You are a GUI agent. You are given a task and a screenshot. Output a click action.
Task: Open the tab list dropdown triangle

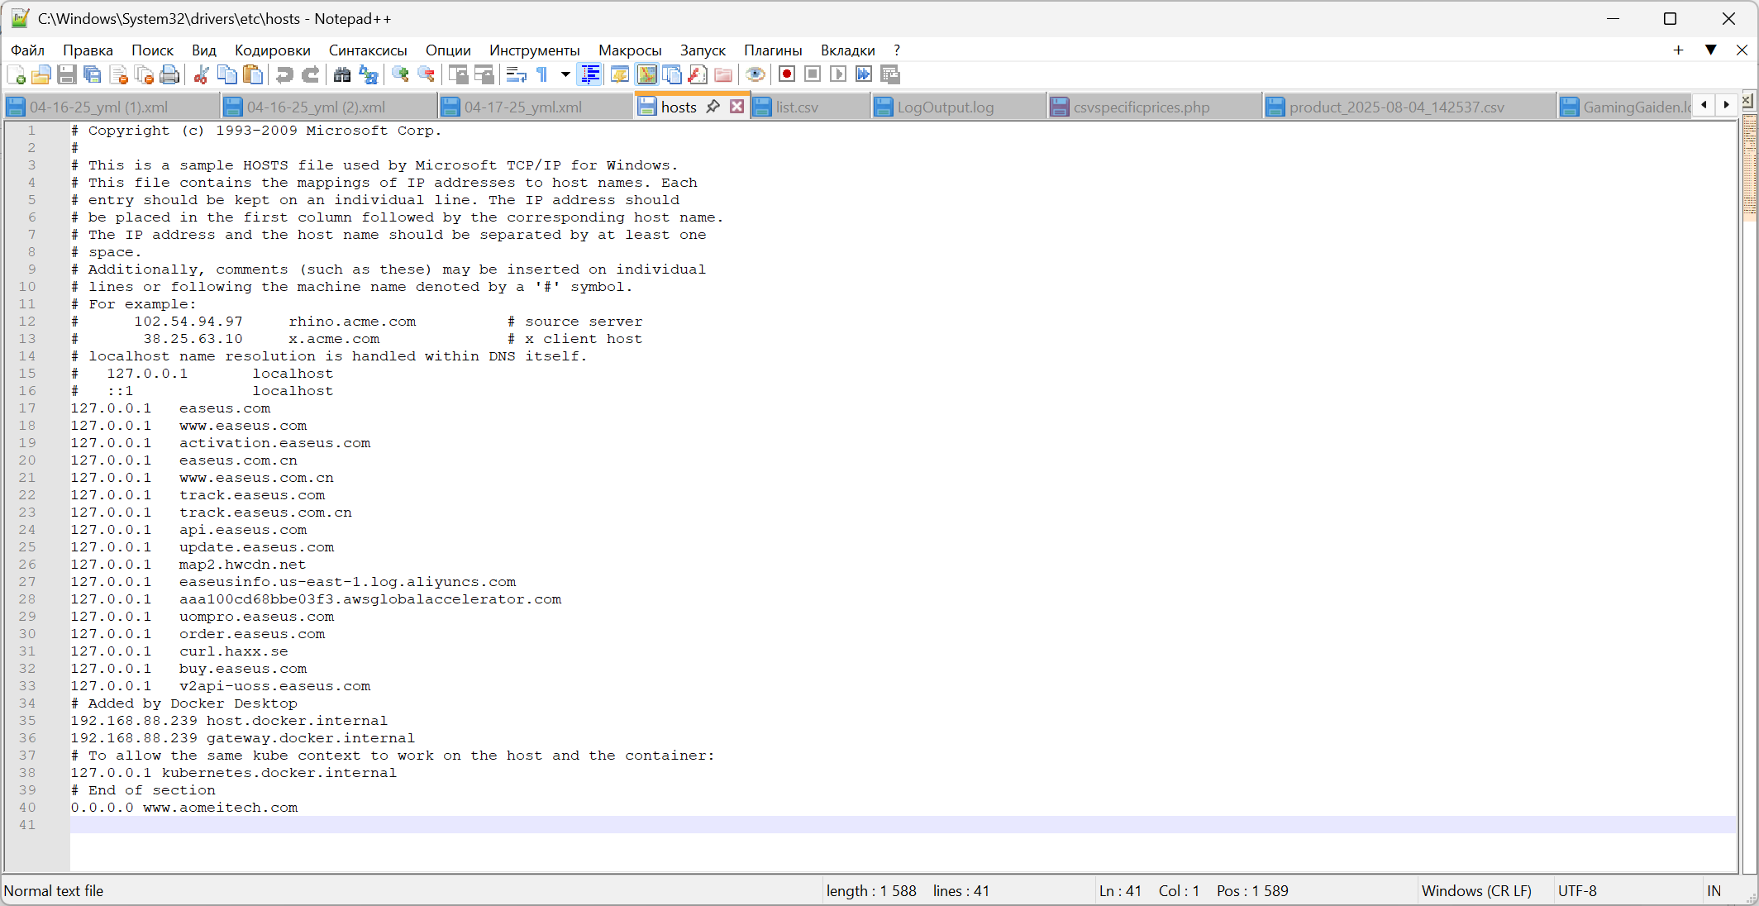tap(1710, 50)
